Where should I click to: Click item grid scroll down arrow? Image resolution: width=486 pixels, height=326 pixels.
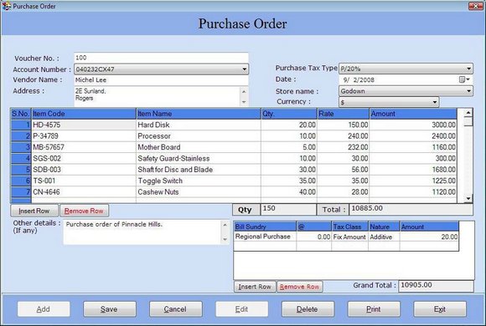point(468,199)
